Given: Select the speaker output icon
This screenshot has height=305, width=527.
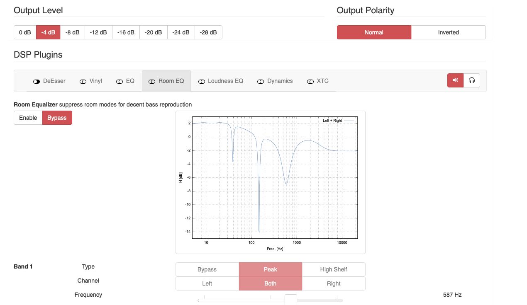Looking at the screenshot, I should click(x=455, y=80).
